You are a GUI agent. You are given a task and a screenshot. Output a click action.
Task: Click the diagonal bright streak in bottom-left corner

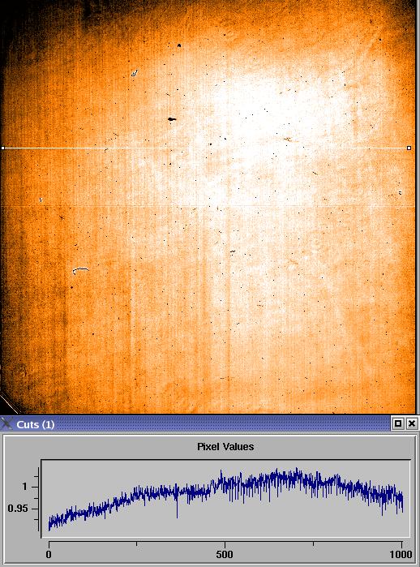coord(9,402)
